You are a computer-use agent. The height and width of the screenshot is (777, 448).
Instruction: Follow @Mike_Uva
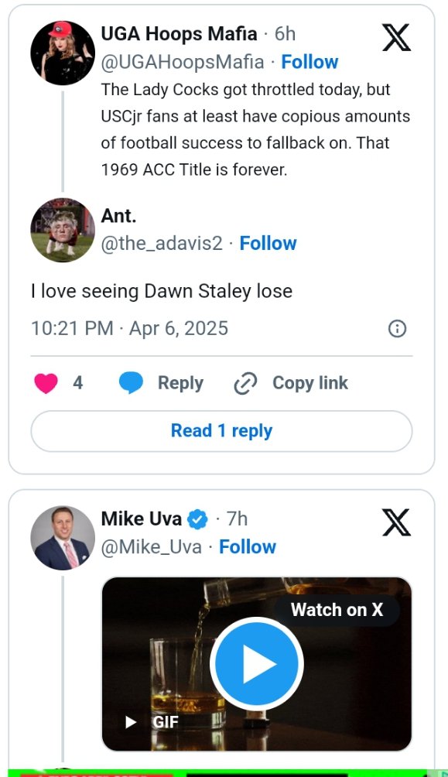click(248, 547)
